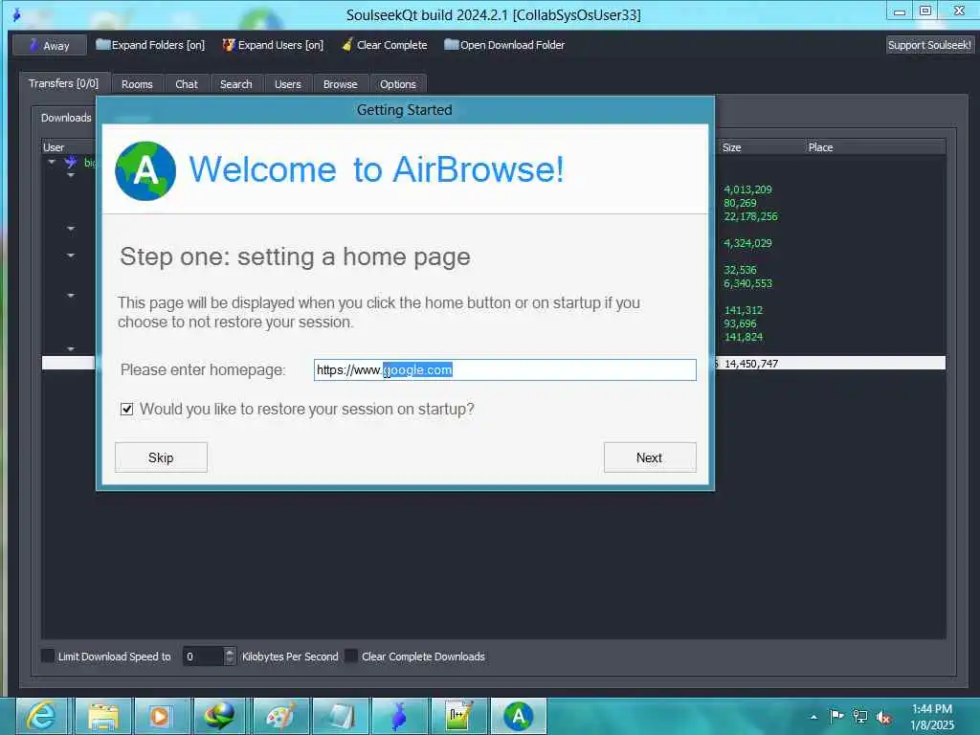Viewport: 980px width, 735px height.
Task: Select the size value 6,340,553
Action: point(747,283)
